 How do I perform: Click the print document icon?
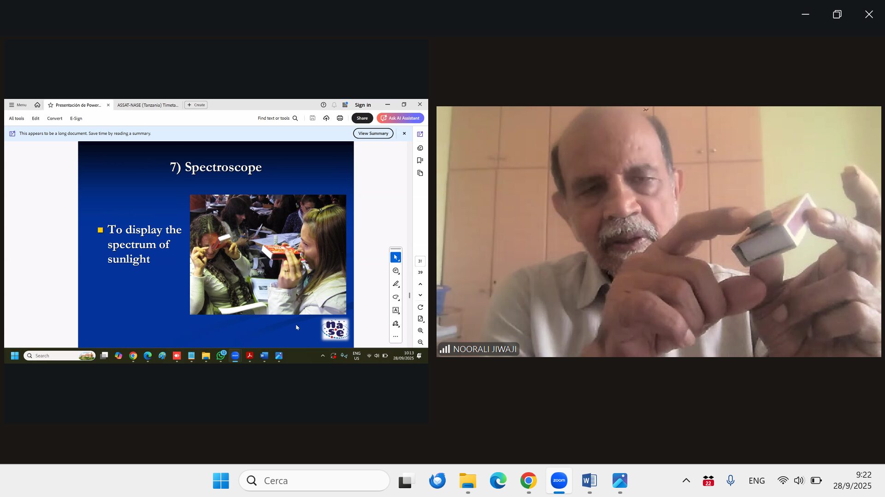pos(340,118)
